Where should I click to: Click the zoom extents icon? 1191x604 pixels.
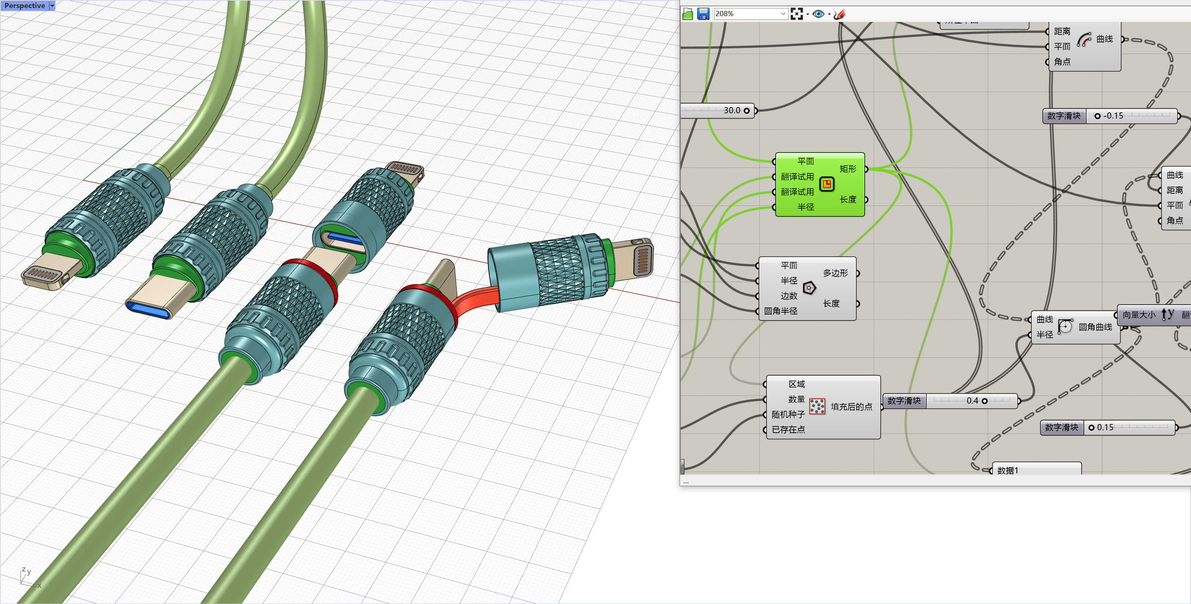[x=796, y=14]
